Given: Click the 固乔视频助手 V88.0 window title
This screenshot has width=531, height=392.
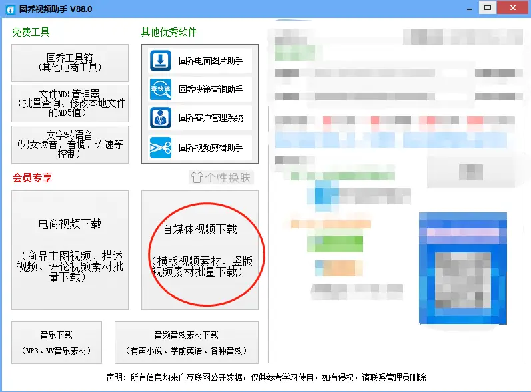Looking at the screenshot, I should point(55,9).
